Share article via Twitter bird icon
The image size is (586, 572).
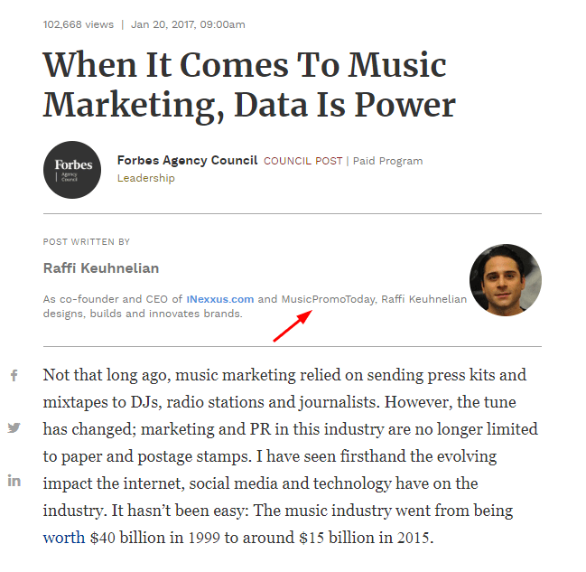[x=14, y=427]
